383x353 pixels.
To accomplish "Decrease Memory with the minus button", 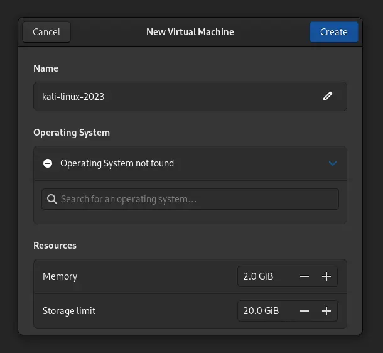I will [305, 276].
